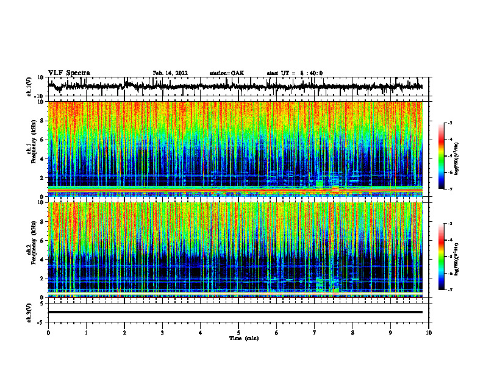Click the "-3" tick on ch.2 color bar

tap(450, 224)
